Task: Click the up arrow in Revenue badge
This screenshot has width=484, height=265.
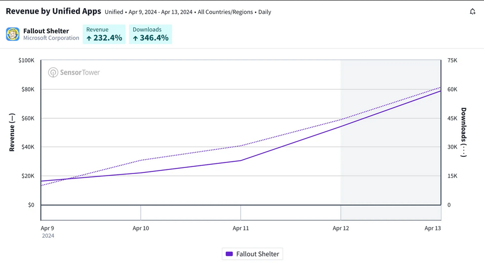Action: (89, 38)
